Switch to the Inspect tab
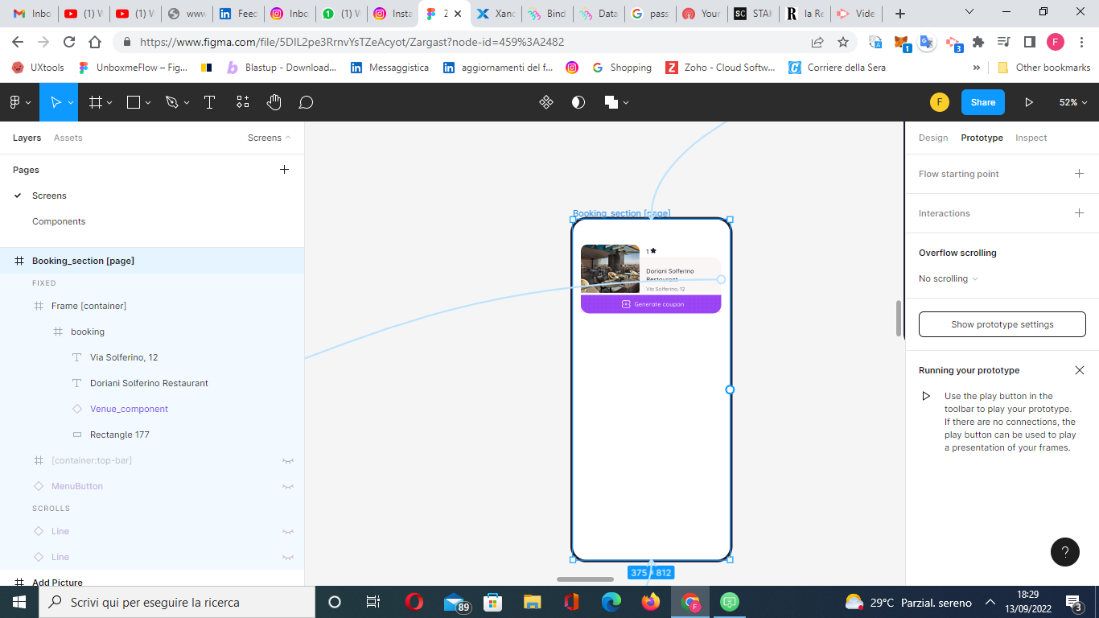The width and height of the screenshot is (1099, 618). [x=1031, y=138]
